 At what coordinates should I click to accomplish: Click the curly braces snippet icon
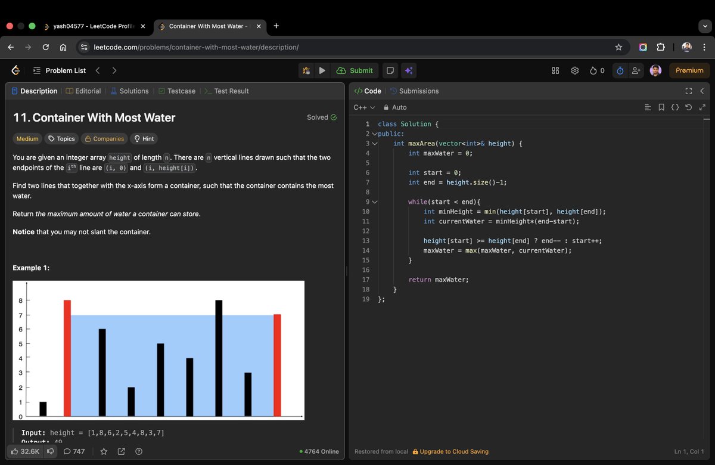click(675, 107)
